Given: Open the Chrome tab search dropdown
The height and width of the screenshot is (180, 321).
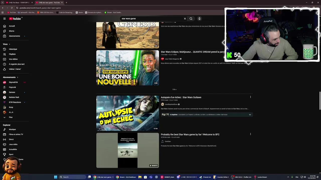Looking at the screenshot, I should (x=3, y=2).
